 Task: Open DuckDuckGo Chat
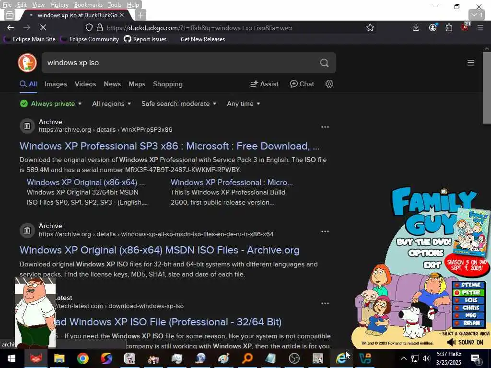pos(302,84)
